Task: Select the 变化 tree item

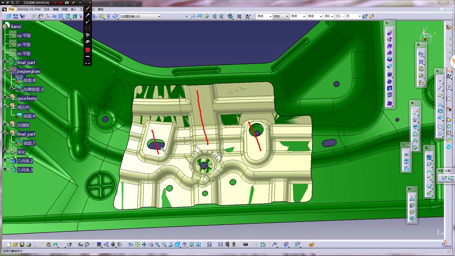Action: [21, 152]
